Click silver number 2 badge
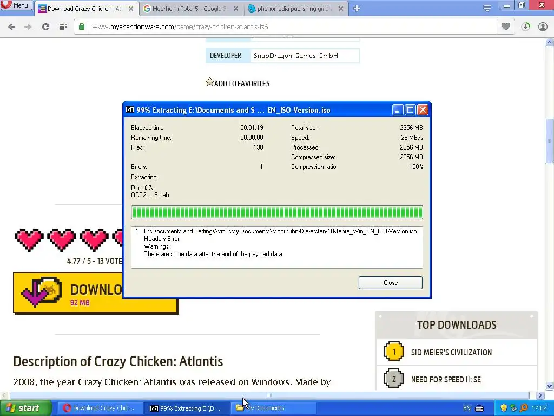This screenshot has width=554, height=416. point(394,379)
